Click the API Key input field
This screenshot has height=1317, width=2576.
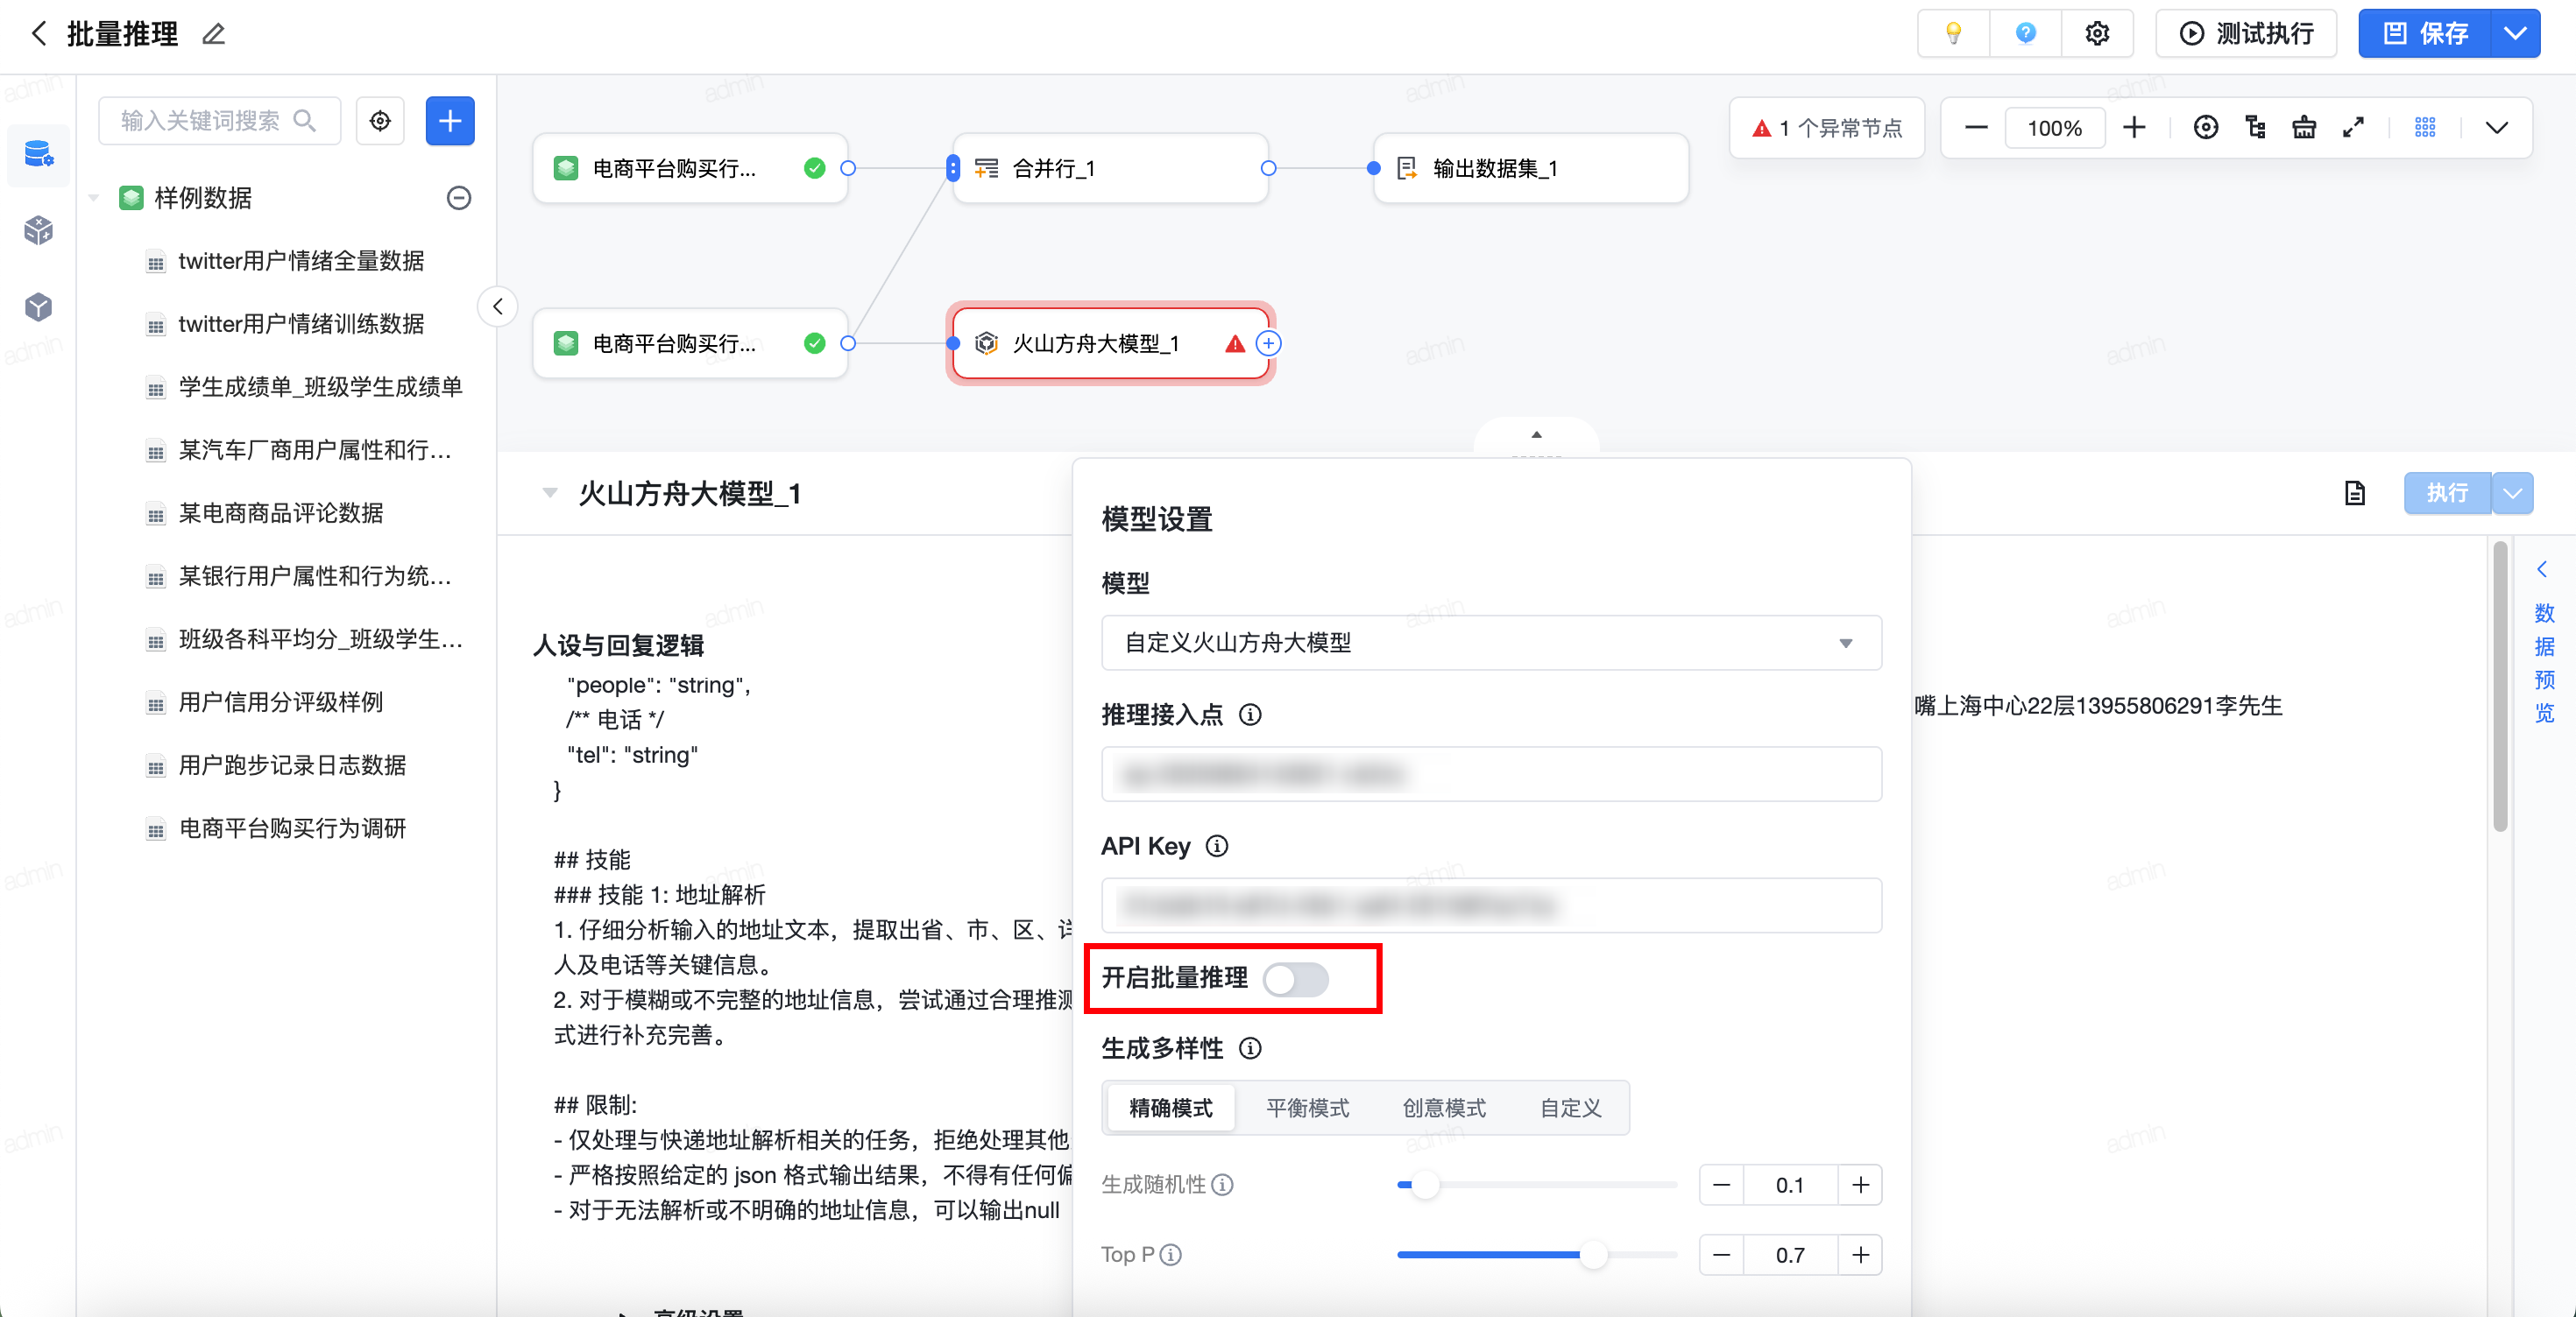pyautogui.click(x=1490, y=905)
